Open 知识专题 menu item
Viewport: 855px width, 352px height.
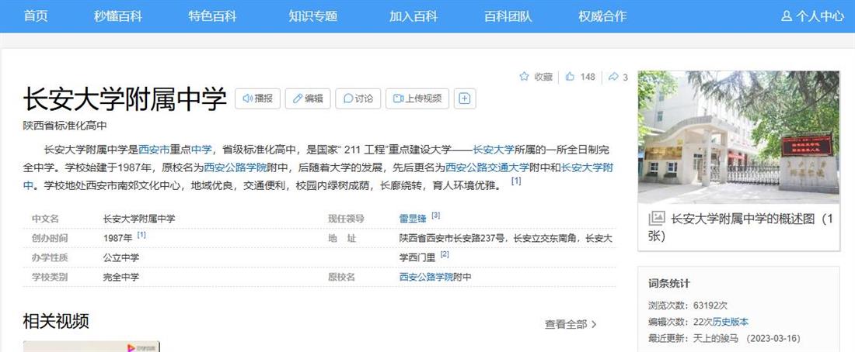coord(312,16)
